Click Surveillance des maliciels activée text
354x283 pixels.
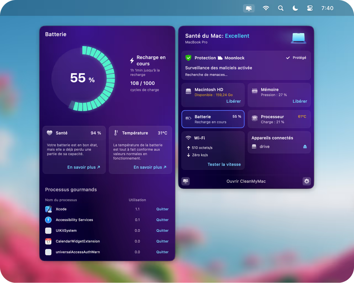click(x=219, y=68)
